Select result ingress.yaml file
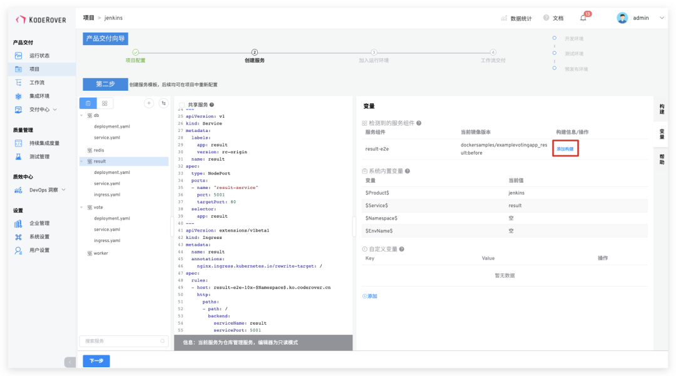676x376 pixels. pos(107,195)
